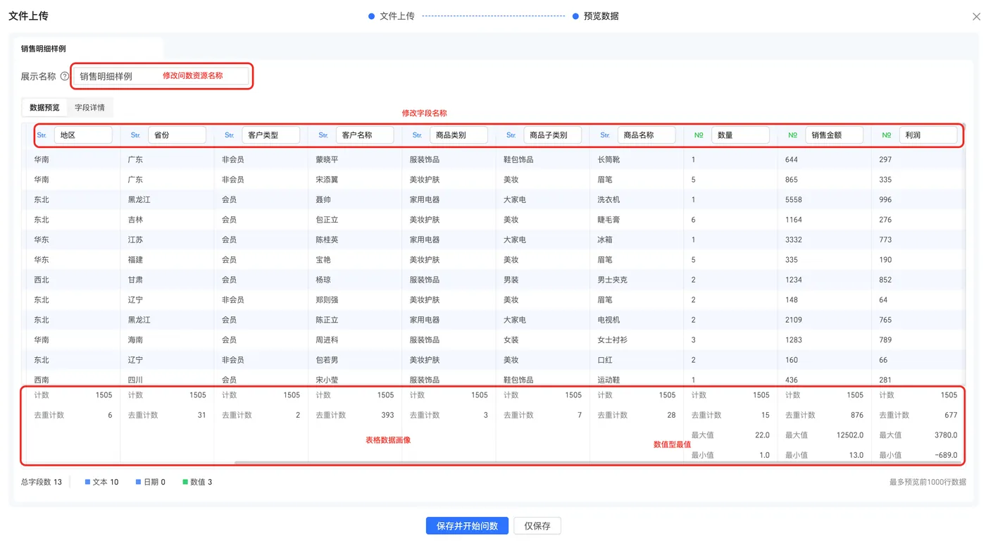Click the sales amount cell 5558
This screenshot has height=541, width=986.
tap(794, 200)
